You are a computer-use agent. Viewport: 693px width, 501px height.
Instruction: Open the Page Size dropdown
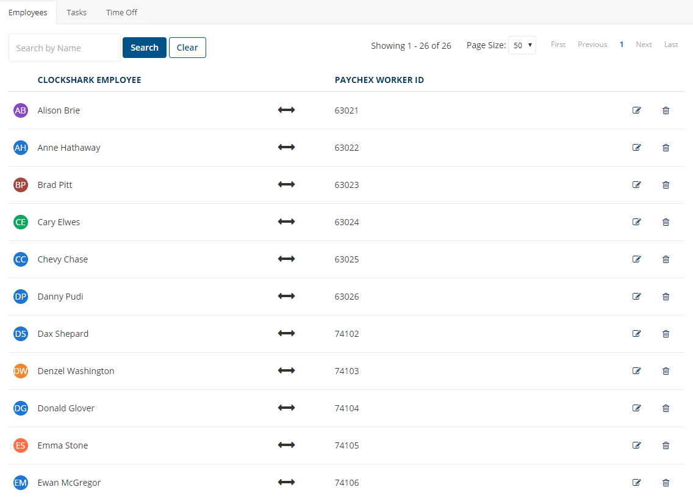click(x=522, y=45)
